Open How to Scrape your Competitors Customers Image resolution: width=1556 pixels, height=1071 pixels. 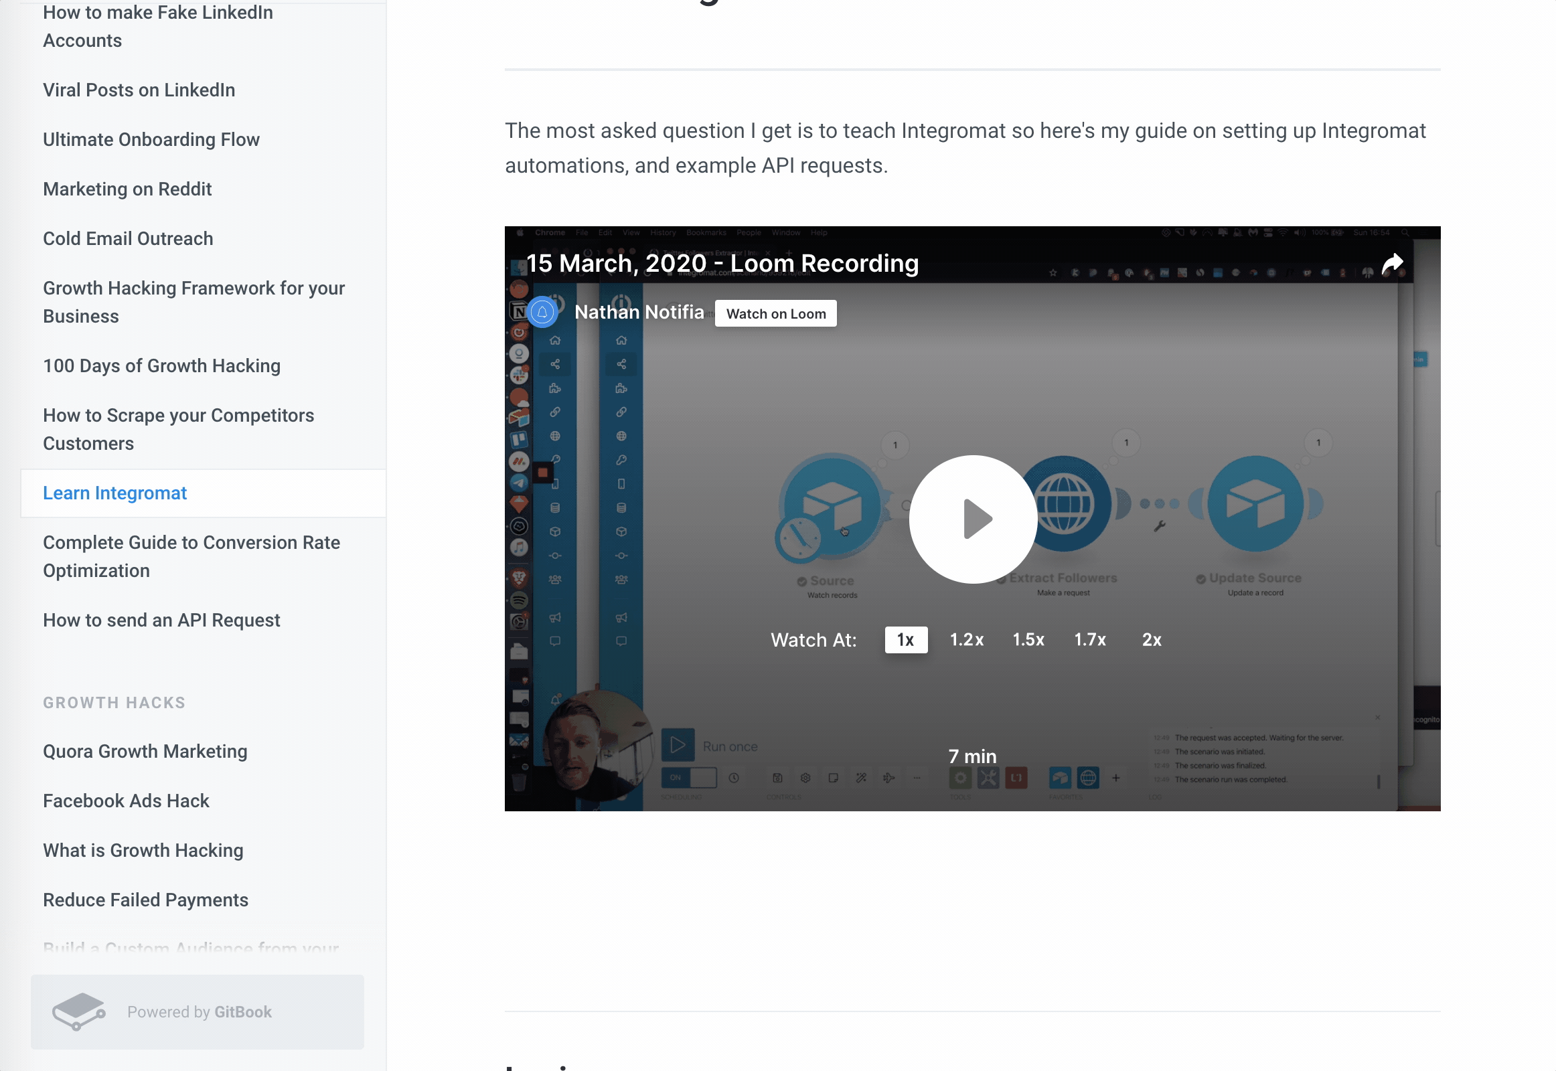pos(178,430)
